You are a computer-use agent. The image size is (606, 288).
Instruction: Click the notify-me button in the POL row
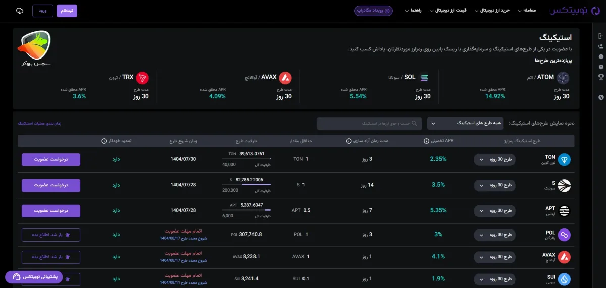click(50, 235)
